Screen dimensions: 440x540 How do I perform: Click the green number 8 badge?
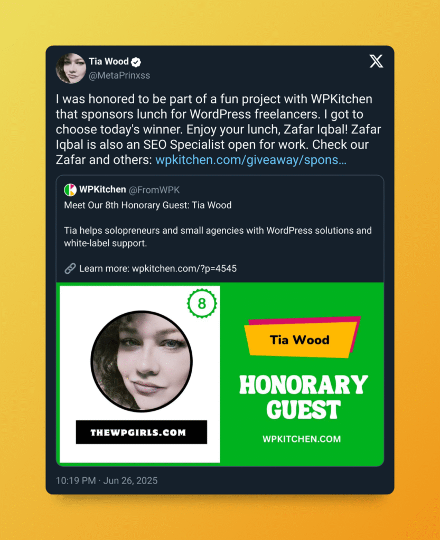(x=202, y=303)
